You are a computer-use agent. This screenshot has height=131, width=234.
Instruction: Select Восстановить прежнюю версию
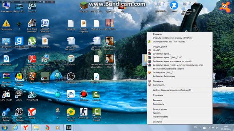pyautogui.click(x=180, y=69)
